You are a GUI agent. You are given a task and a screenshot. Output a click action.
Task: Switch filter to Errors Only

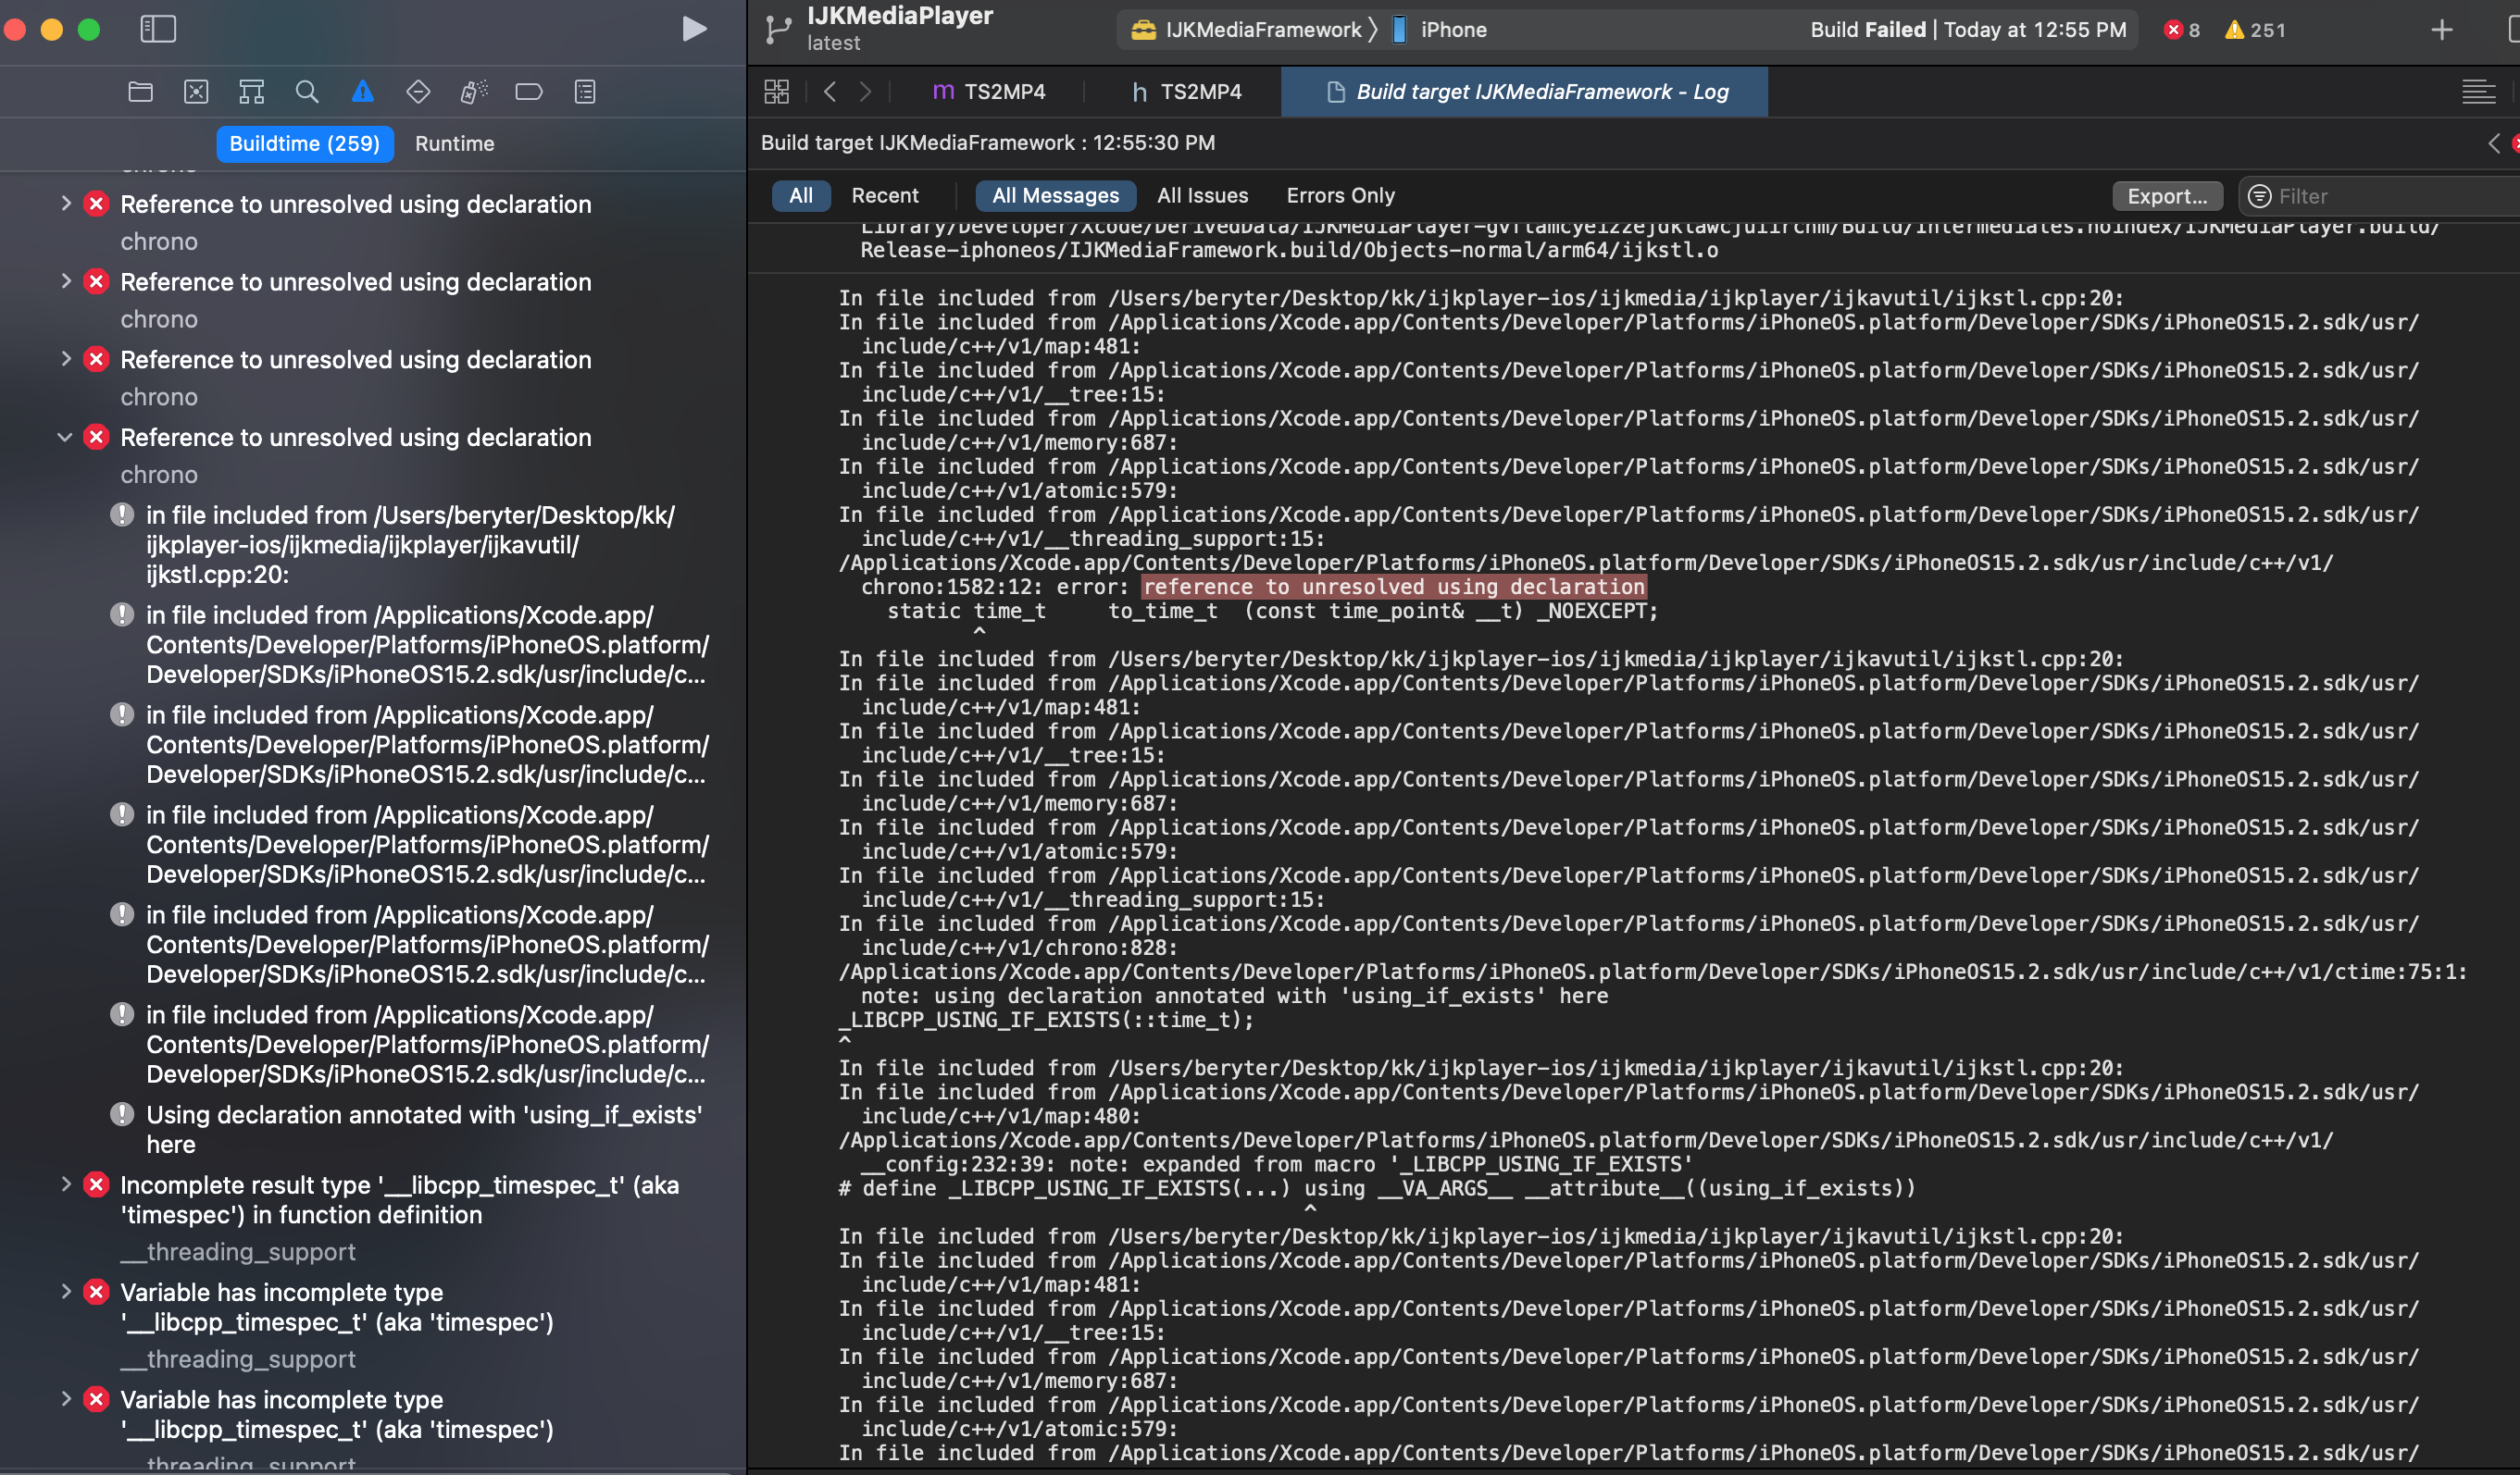click(x=1340, y=195)
